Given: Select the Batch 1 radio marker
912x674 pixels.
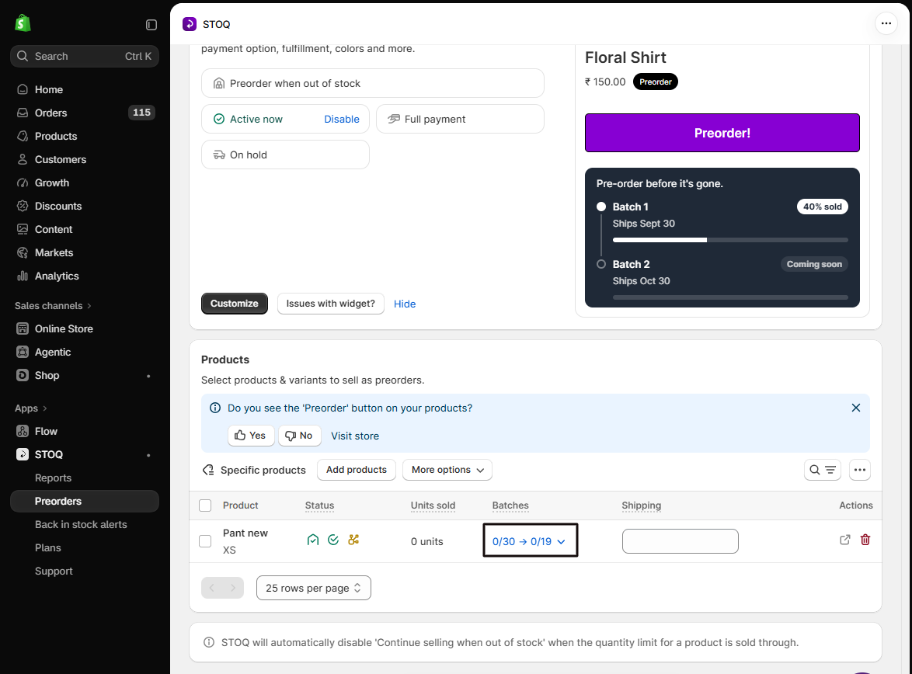Looking at the screenshot, I should (x=601, y=207).
